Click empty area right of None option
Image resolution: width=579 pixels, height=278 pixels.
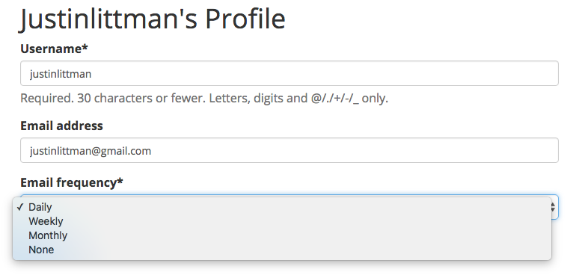click(x=302, y=250)
